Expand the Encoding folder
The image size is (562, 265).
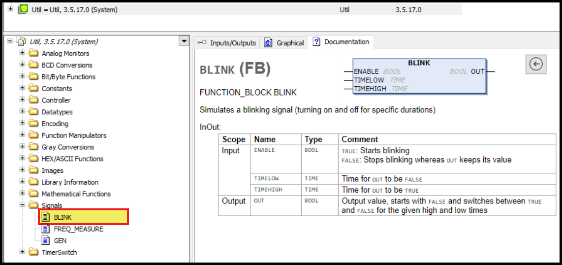click(x=22, y=123)
